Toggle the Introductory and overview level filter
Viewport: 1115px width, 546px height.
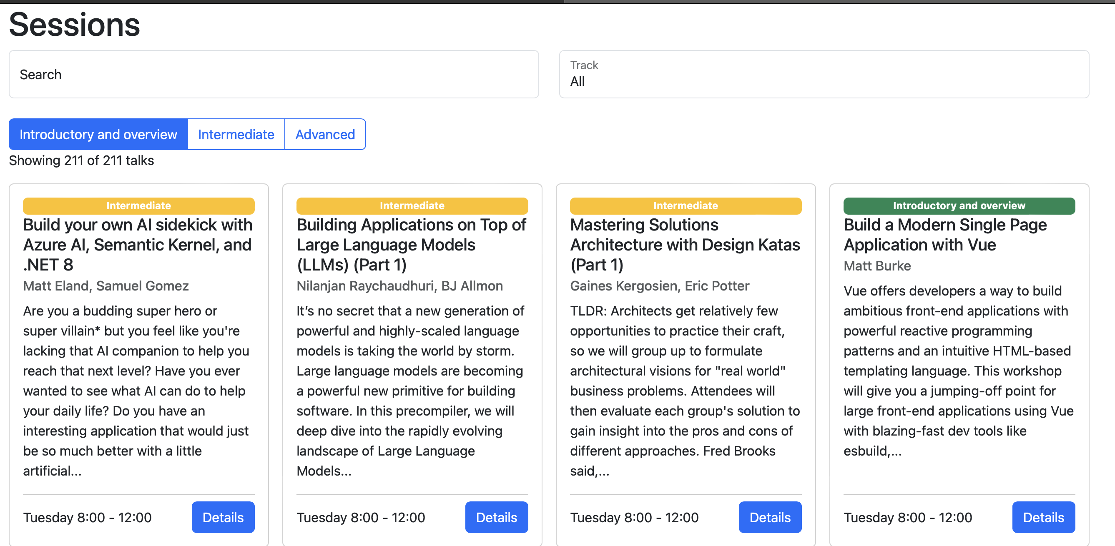98,135
